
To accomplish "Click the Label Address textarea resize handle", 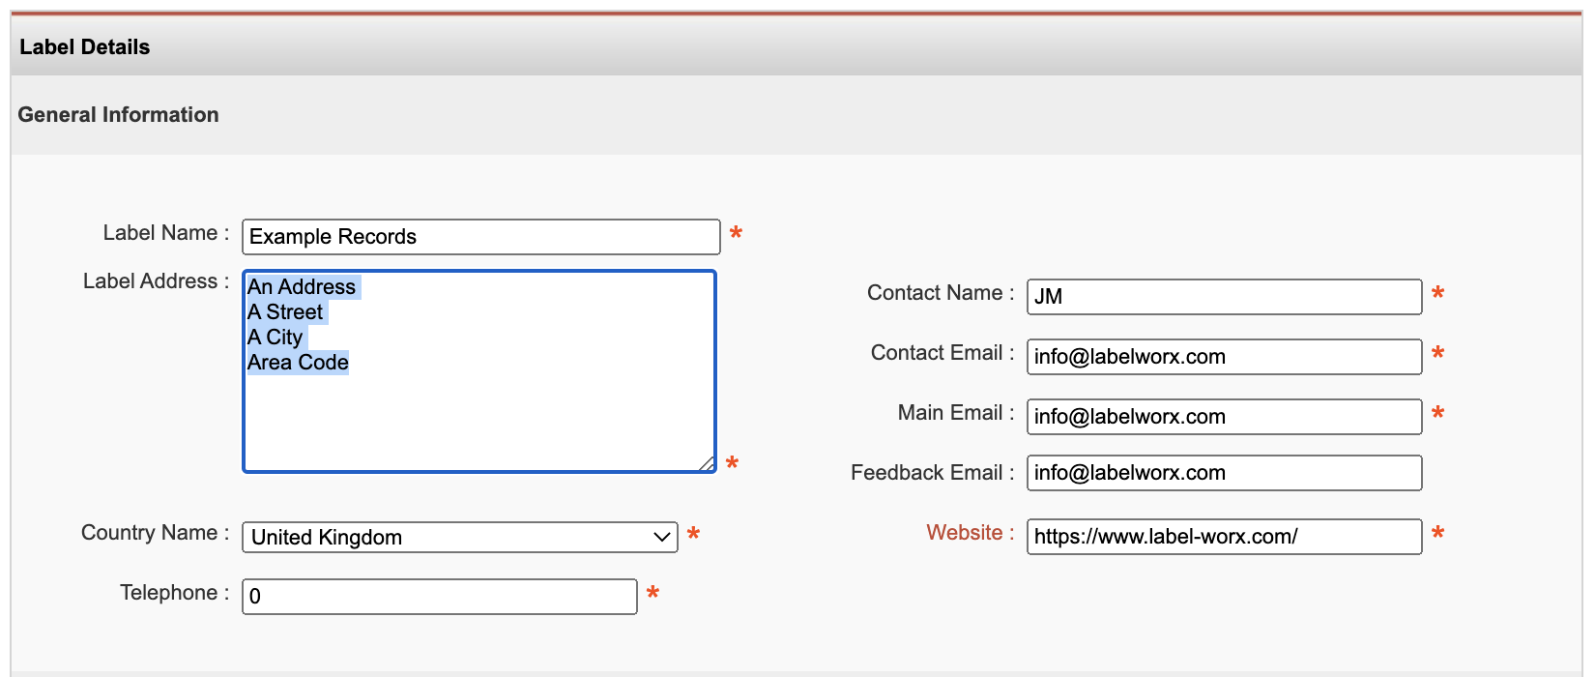I will [x=707, y=464].
